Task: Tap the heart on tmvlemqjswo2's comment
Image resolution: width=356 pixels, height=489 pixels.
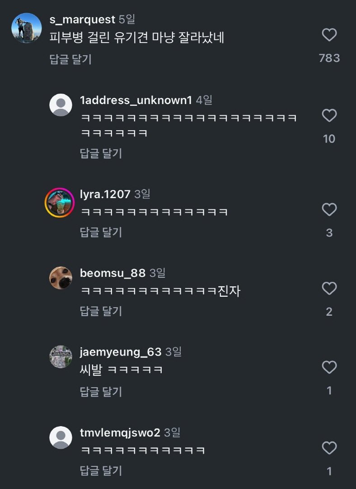Action: (x=329, y=448)
